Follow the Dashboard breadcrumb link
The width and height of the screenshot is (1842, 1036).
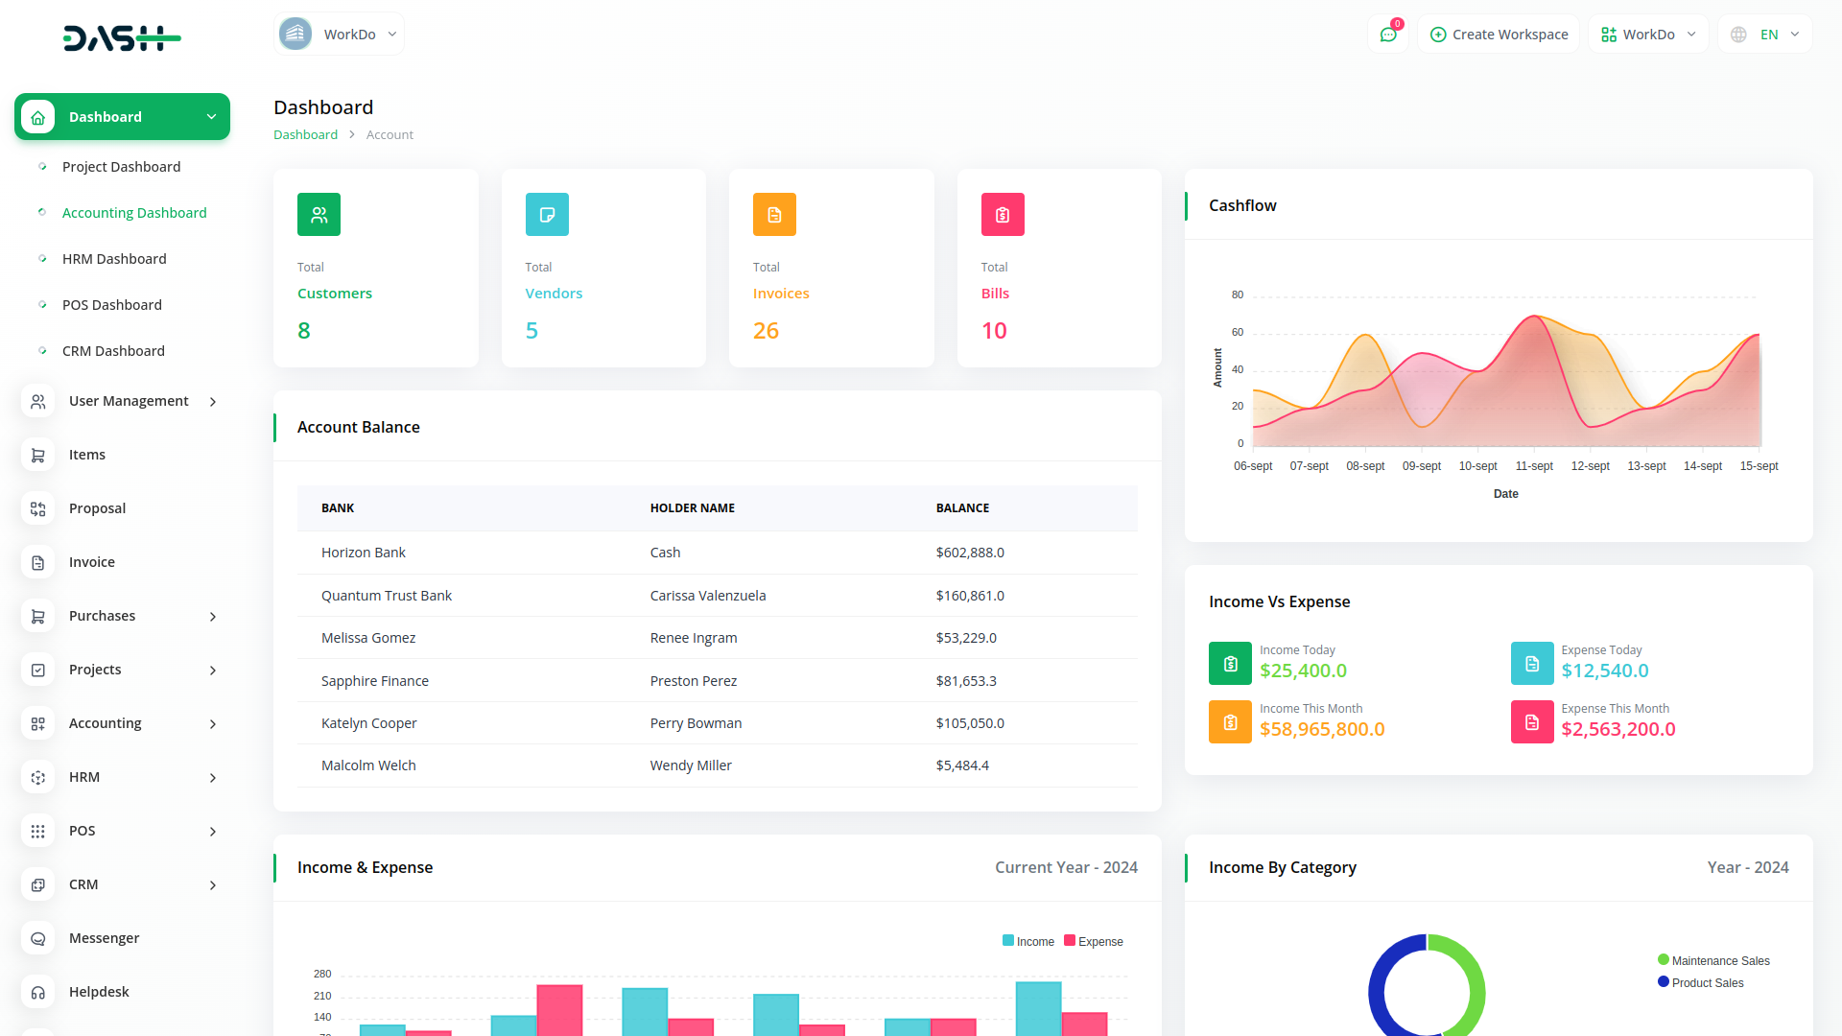(305, 134)
